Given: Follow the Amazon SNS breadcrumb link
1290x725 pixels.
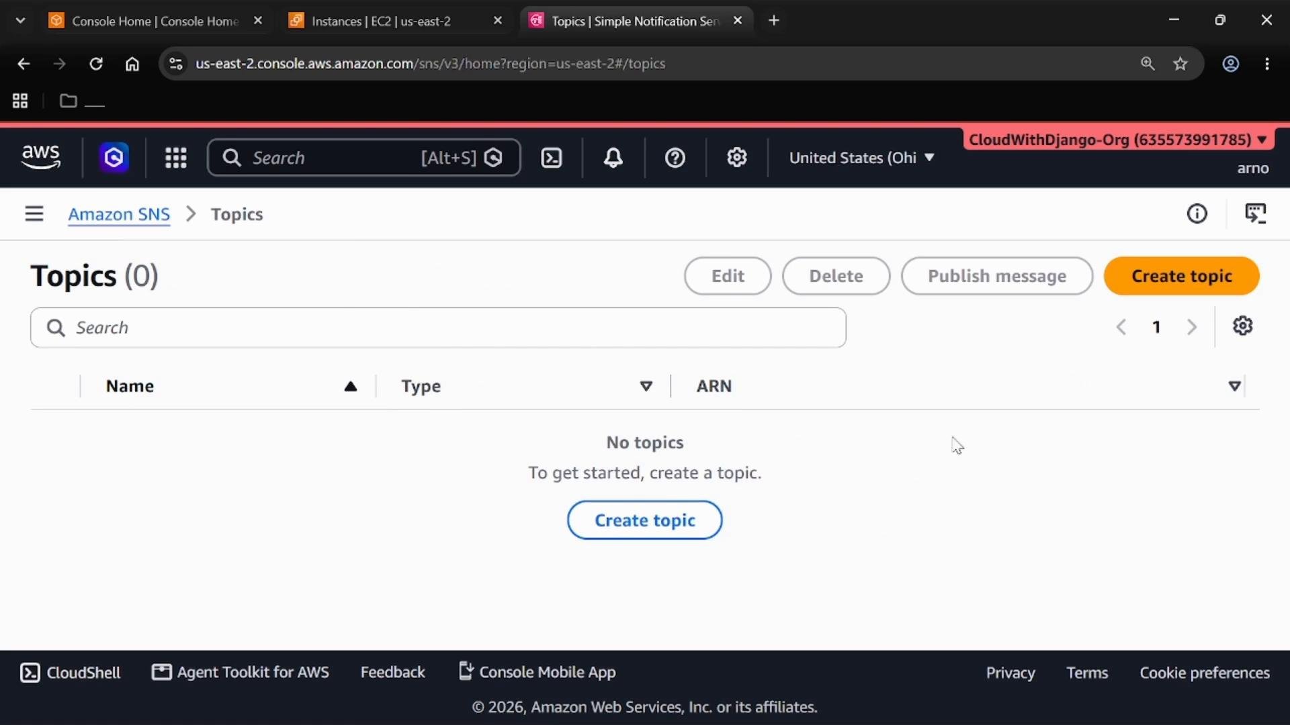Looking at the screenshot, I should pyautogui.click(x=119, y=214).
